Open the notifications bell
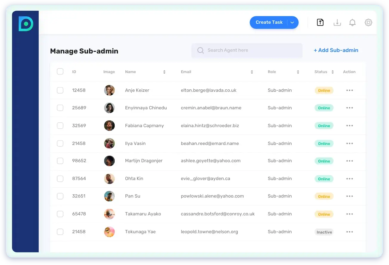The height and width of the screenshot is (265, 389). pos(352,23)
